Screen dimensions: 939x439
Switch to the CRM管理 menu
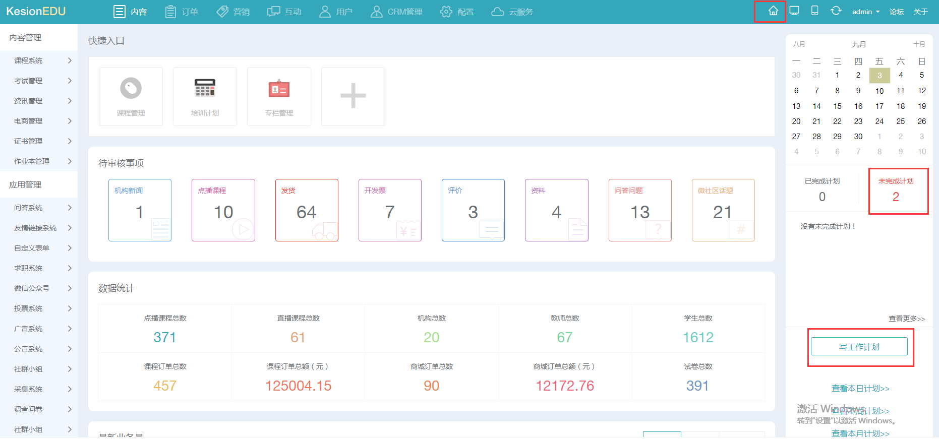pos(396,12)
